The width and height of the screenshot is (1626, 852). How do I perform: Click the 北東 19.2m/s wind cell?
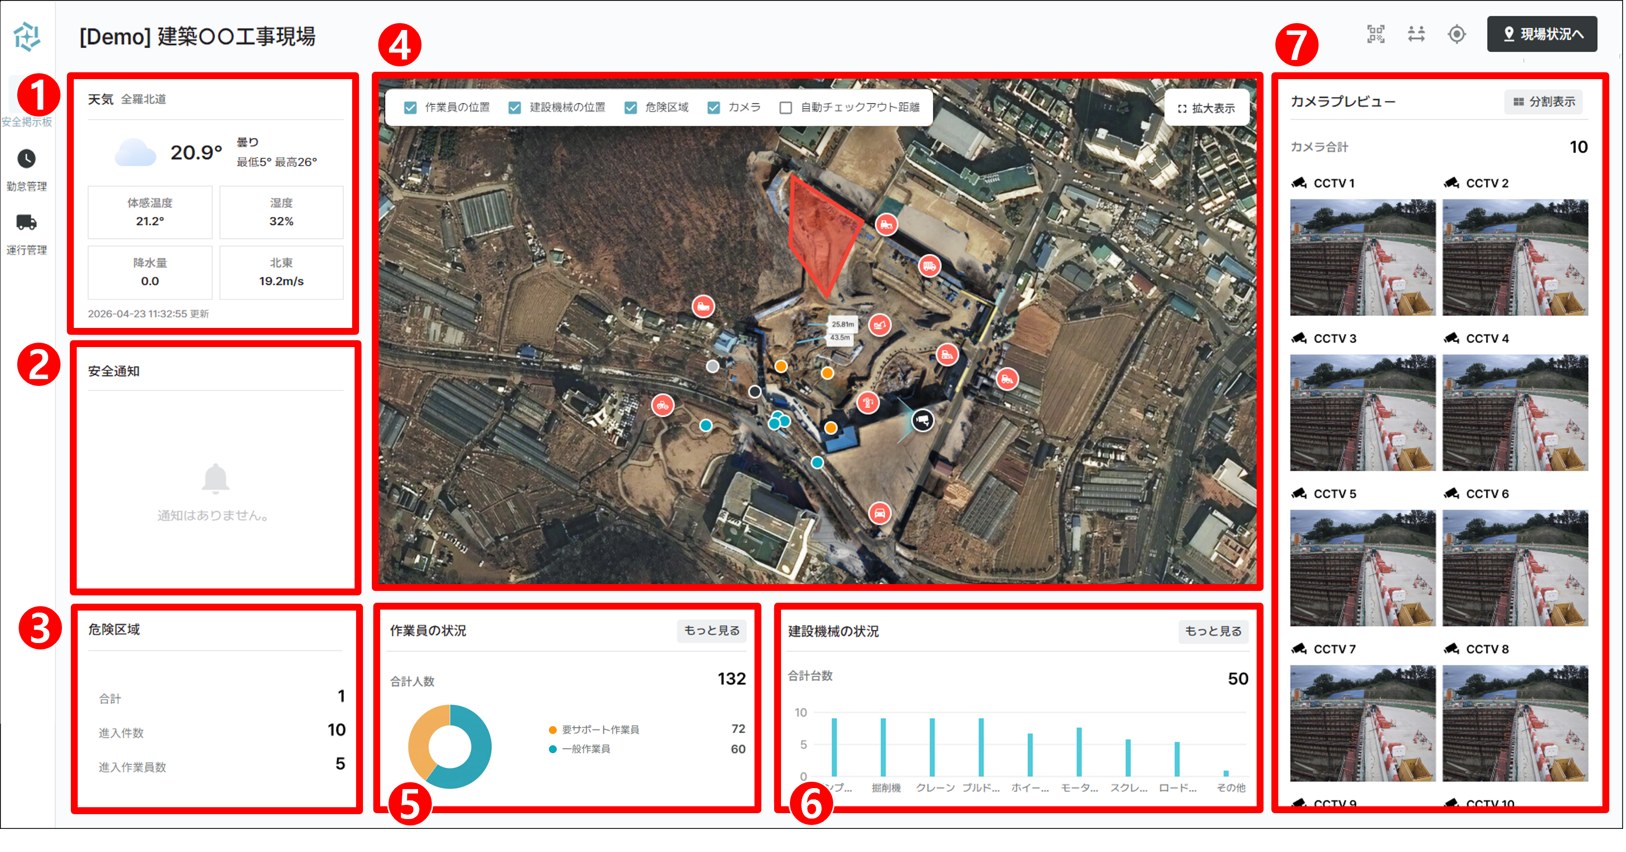[281, 272]
